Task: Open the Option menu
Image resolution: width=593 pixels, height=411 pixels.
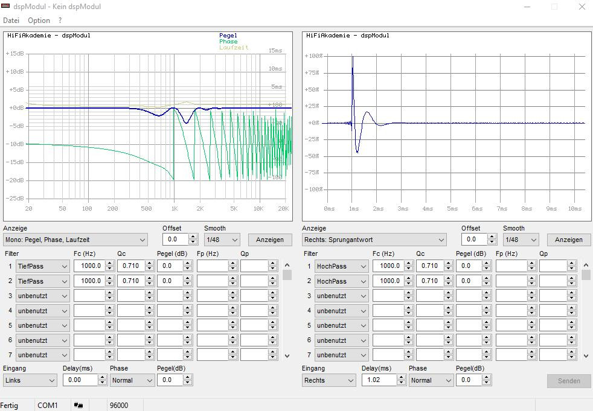Action: point(39,21)
